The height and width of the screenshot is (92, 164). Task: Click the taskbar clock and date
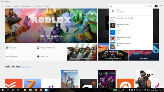click(154, 90)
